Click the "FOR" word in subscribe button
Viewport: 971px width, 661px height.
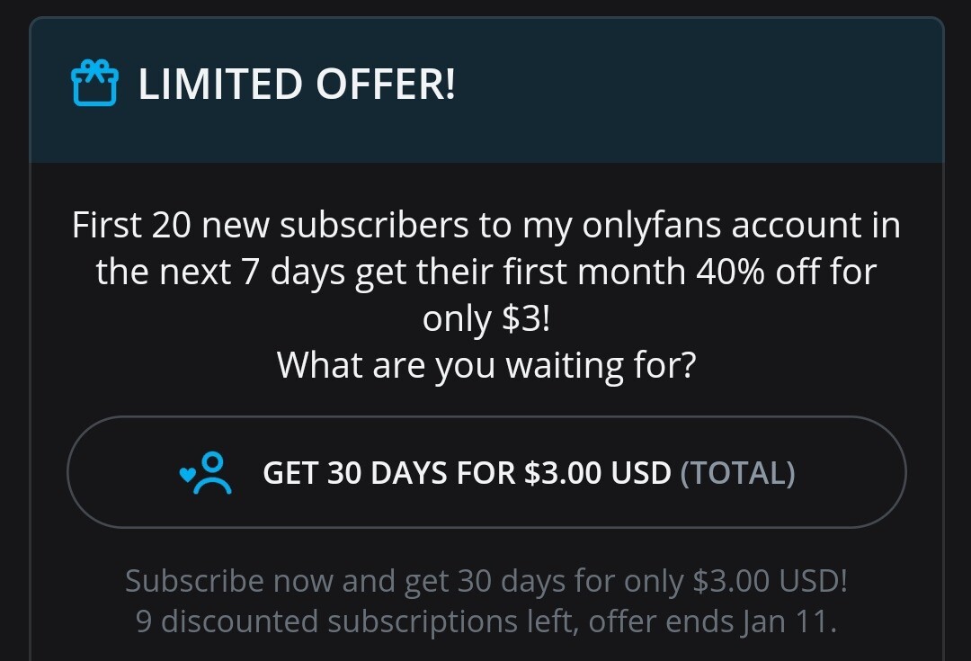[489, 472]
